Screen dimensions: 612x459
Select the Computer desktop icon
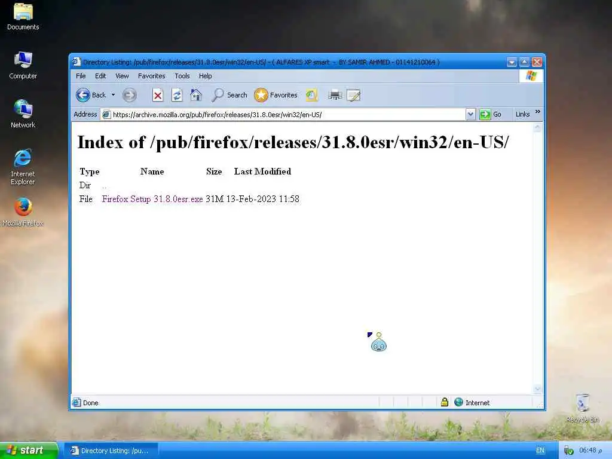[x=23, y=66]
